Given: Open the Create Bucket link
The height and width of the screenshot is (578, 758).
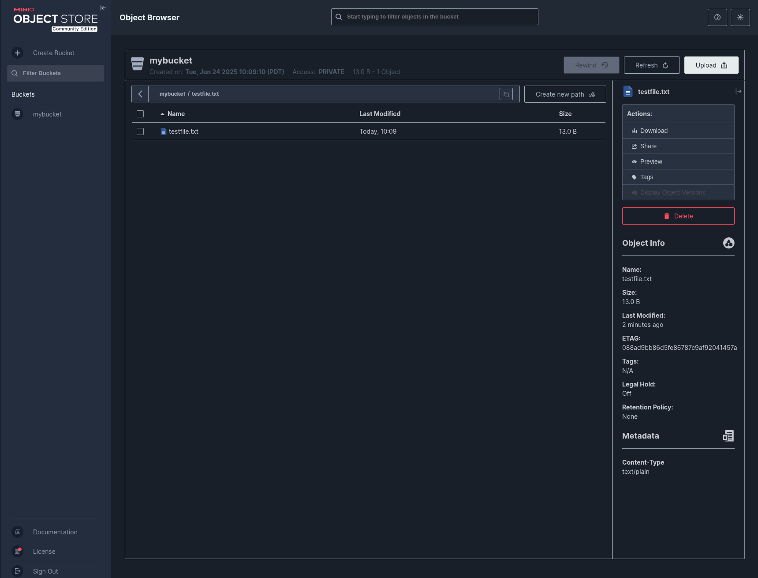Looking at the screenshot, I should (x=54, y=53).
